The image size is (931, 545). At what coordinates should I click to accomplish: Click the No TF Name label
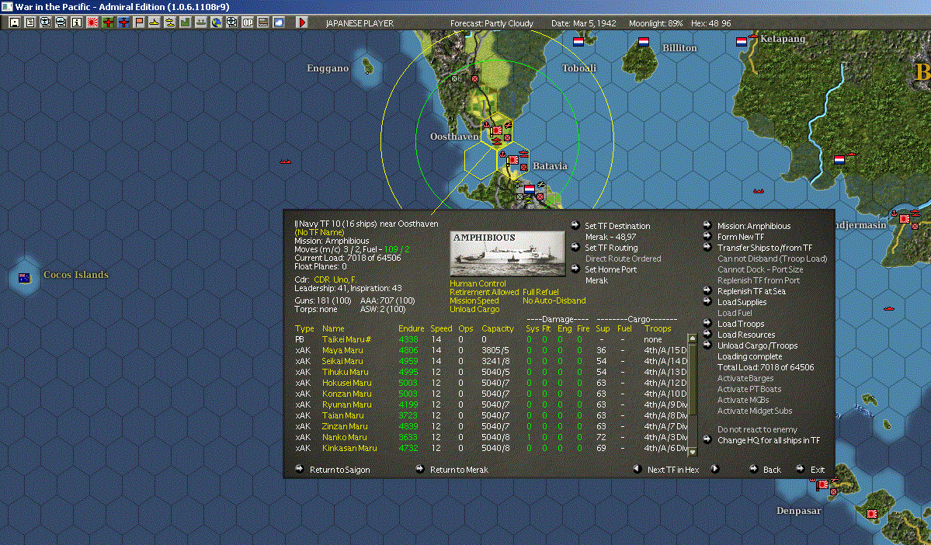coord(319,232)
